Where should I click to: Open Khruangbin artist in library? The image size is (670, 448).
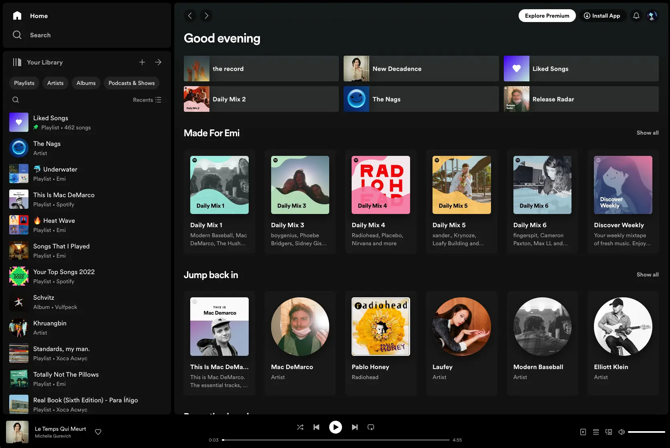coord(87,327)
